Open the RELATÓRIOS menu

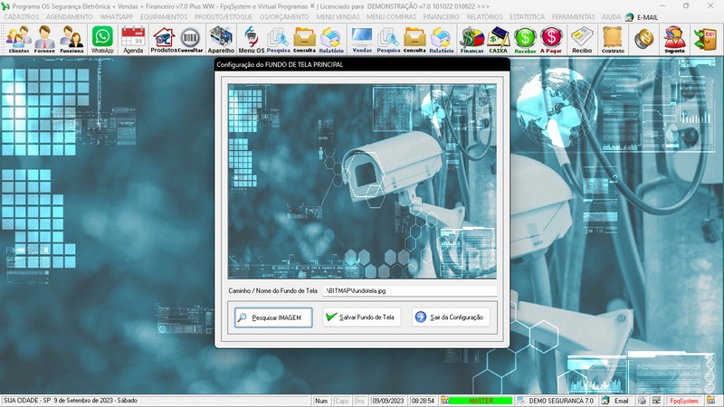[484, 17]
